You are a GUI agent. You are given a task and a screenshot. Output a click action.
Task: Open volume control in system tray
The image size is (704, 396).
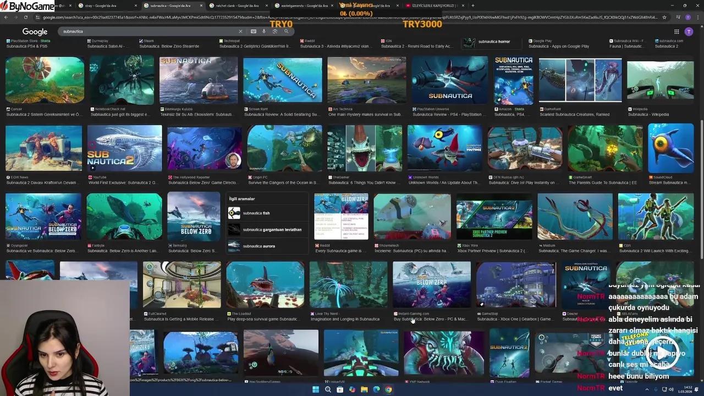pyautogui.click(x=671, y=389)
